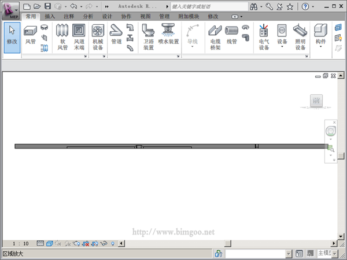Viewport: 347px width, 260px height.
Task: Click the horizontal scrollbar thumb
Action: [228, 244]
